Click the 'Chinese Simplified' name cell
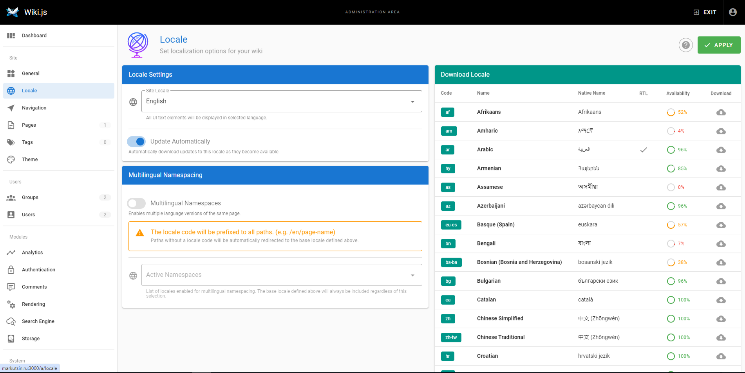 pos(500,318)
